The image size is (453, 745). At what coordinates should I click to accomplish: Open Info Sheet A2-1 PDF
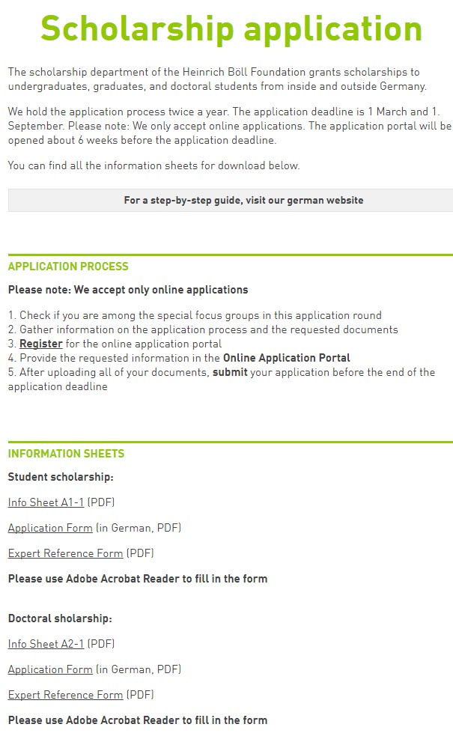click(46, 644)
